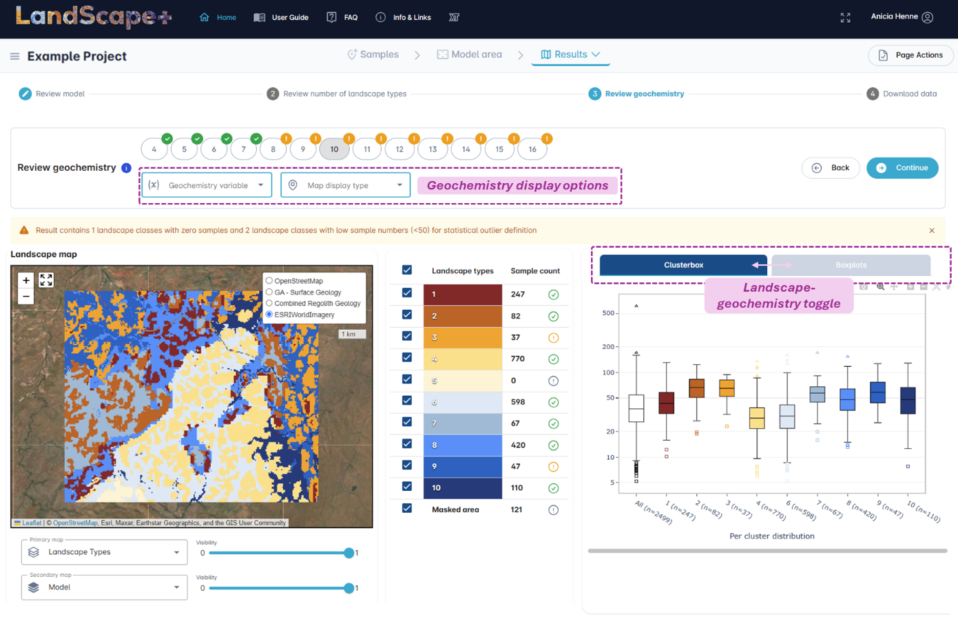Adjust Secondary map visibility slider handle
Image resolution: width=958 pixels, height=623 pixels.
349,588
